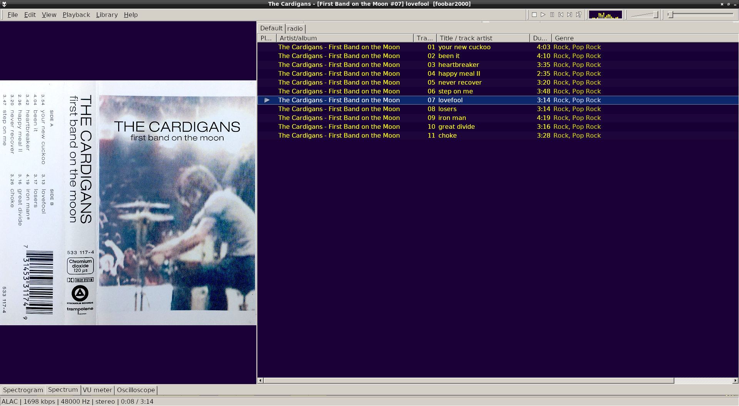This screenshot has height=406, width=739.
Task: Switch to the Spectrum tab
Action: tap(63, 389)
